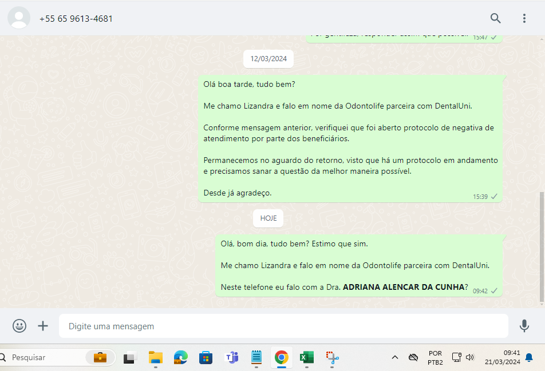The width and height of the screenshot is (545, 371).
Task: Click the 'Desde já agradeço.' line
Action: pyautogui.click(x=238, y=193)
